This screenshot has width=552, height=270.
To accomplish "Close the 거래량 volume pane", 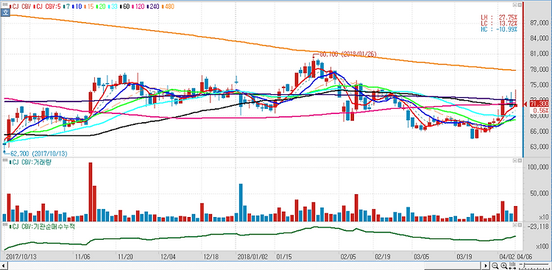I will click(520, 160).
